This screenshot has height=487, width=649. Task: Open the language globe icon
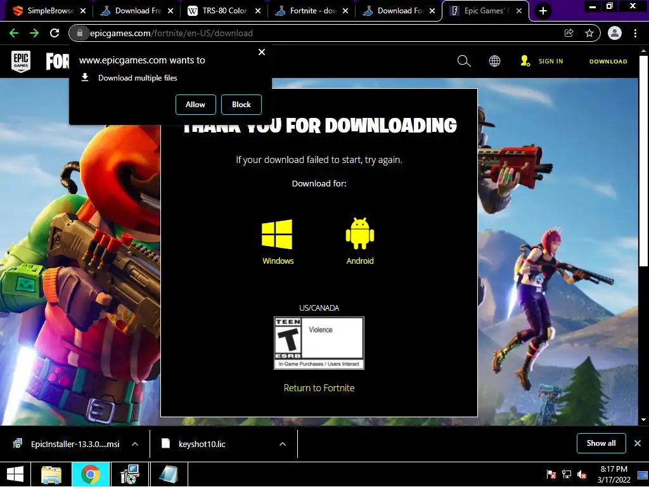[x=494, y=62]
